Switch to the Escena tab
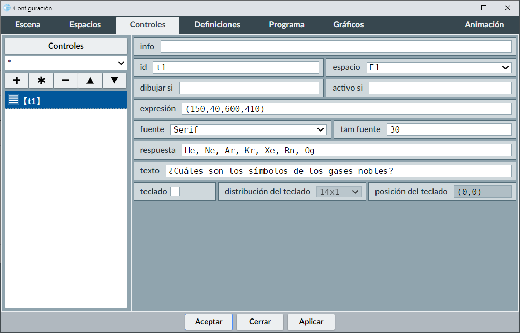520x333 pixels. pos(27,25)
